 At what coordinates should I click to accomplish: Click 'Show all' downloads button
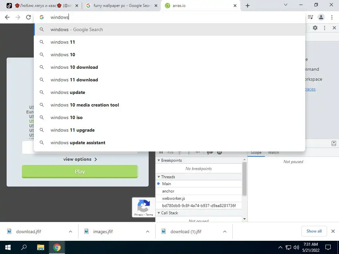[x=314, y=231]
